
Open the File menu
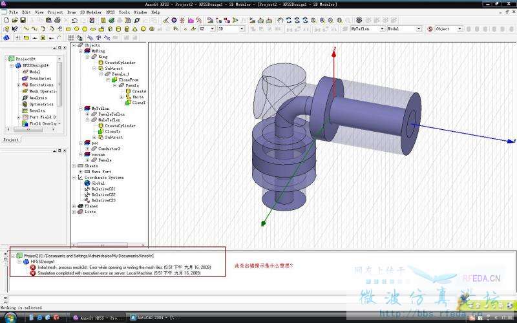pos(14,12)
